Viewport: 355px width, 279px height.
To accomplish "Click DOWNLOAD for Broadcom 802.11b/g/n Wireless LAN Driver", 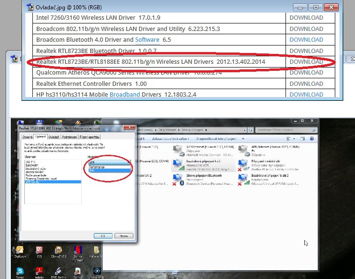I will [306, 29].
